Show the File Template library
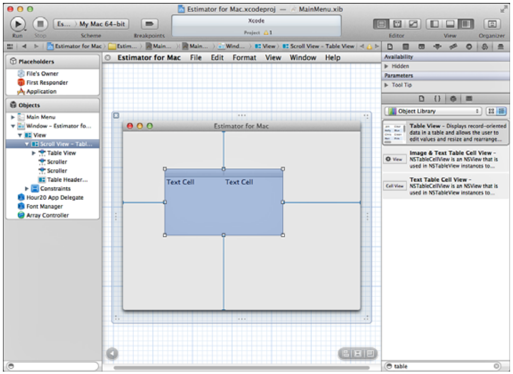Viewport: 513px width, 374px height. [421, 99]
